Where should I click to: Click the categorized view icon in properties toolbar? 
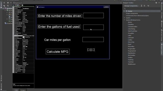pos(13,5)
